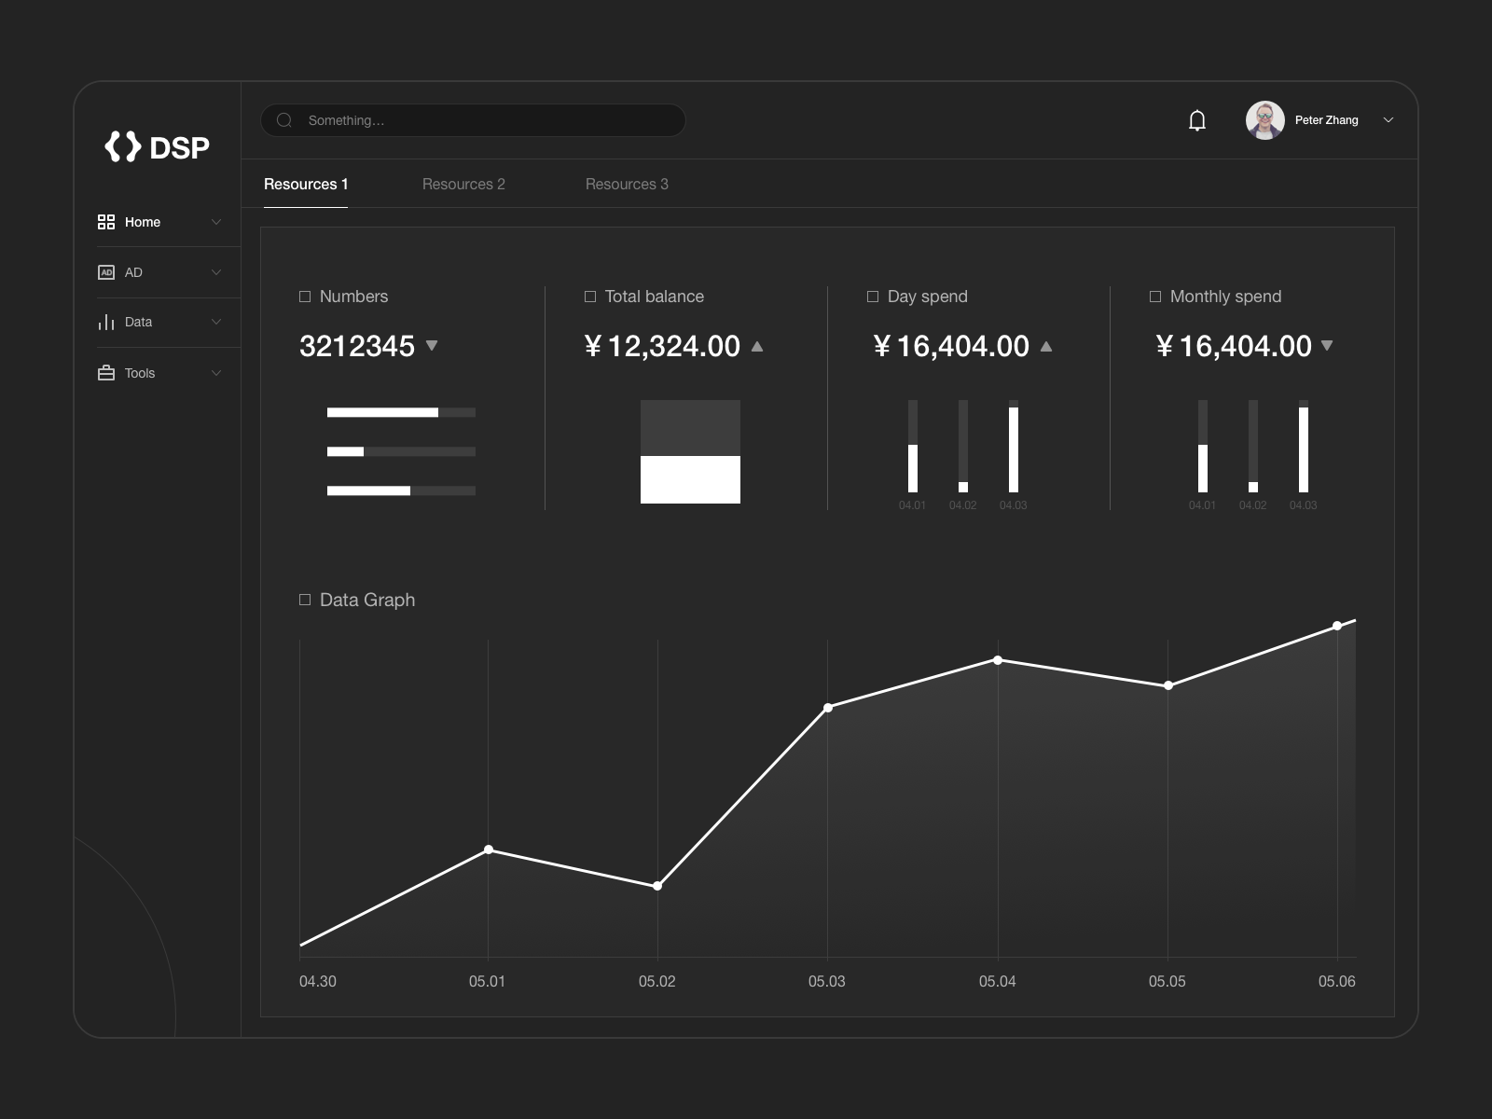Viewport: 1492px width, 1119px height.
Task: Check the Total balance checkbox
Action: (x=590, y=296)
